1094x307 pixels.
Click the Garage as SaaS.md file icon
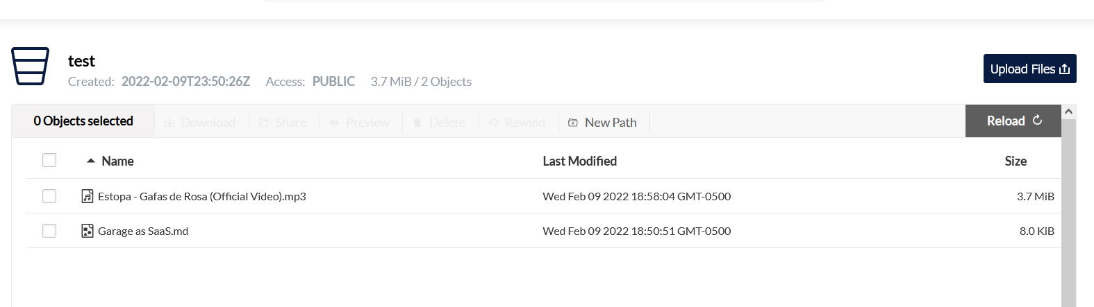87,231
